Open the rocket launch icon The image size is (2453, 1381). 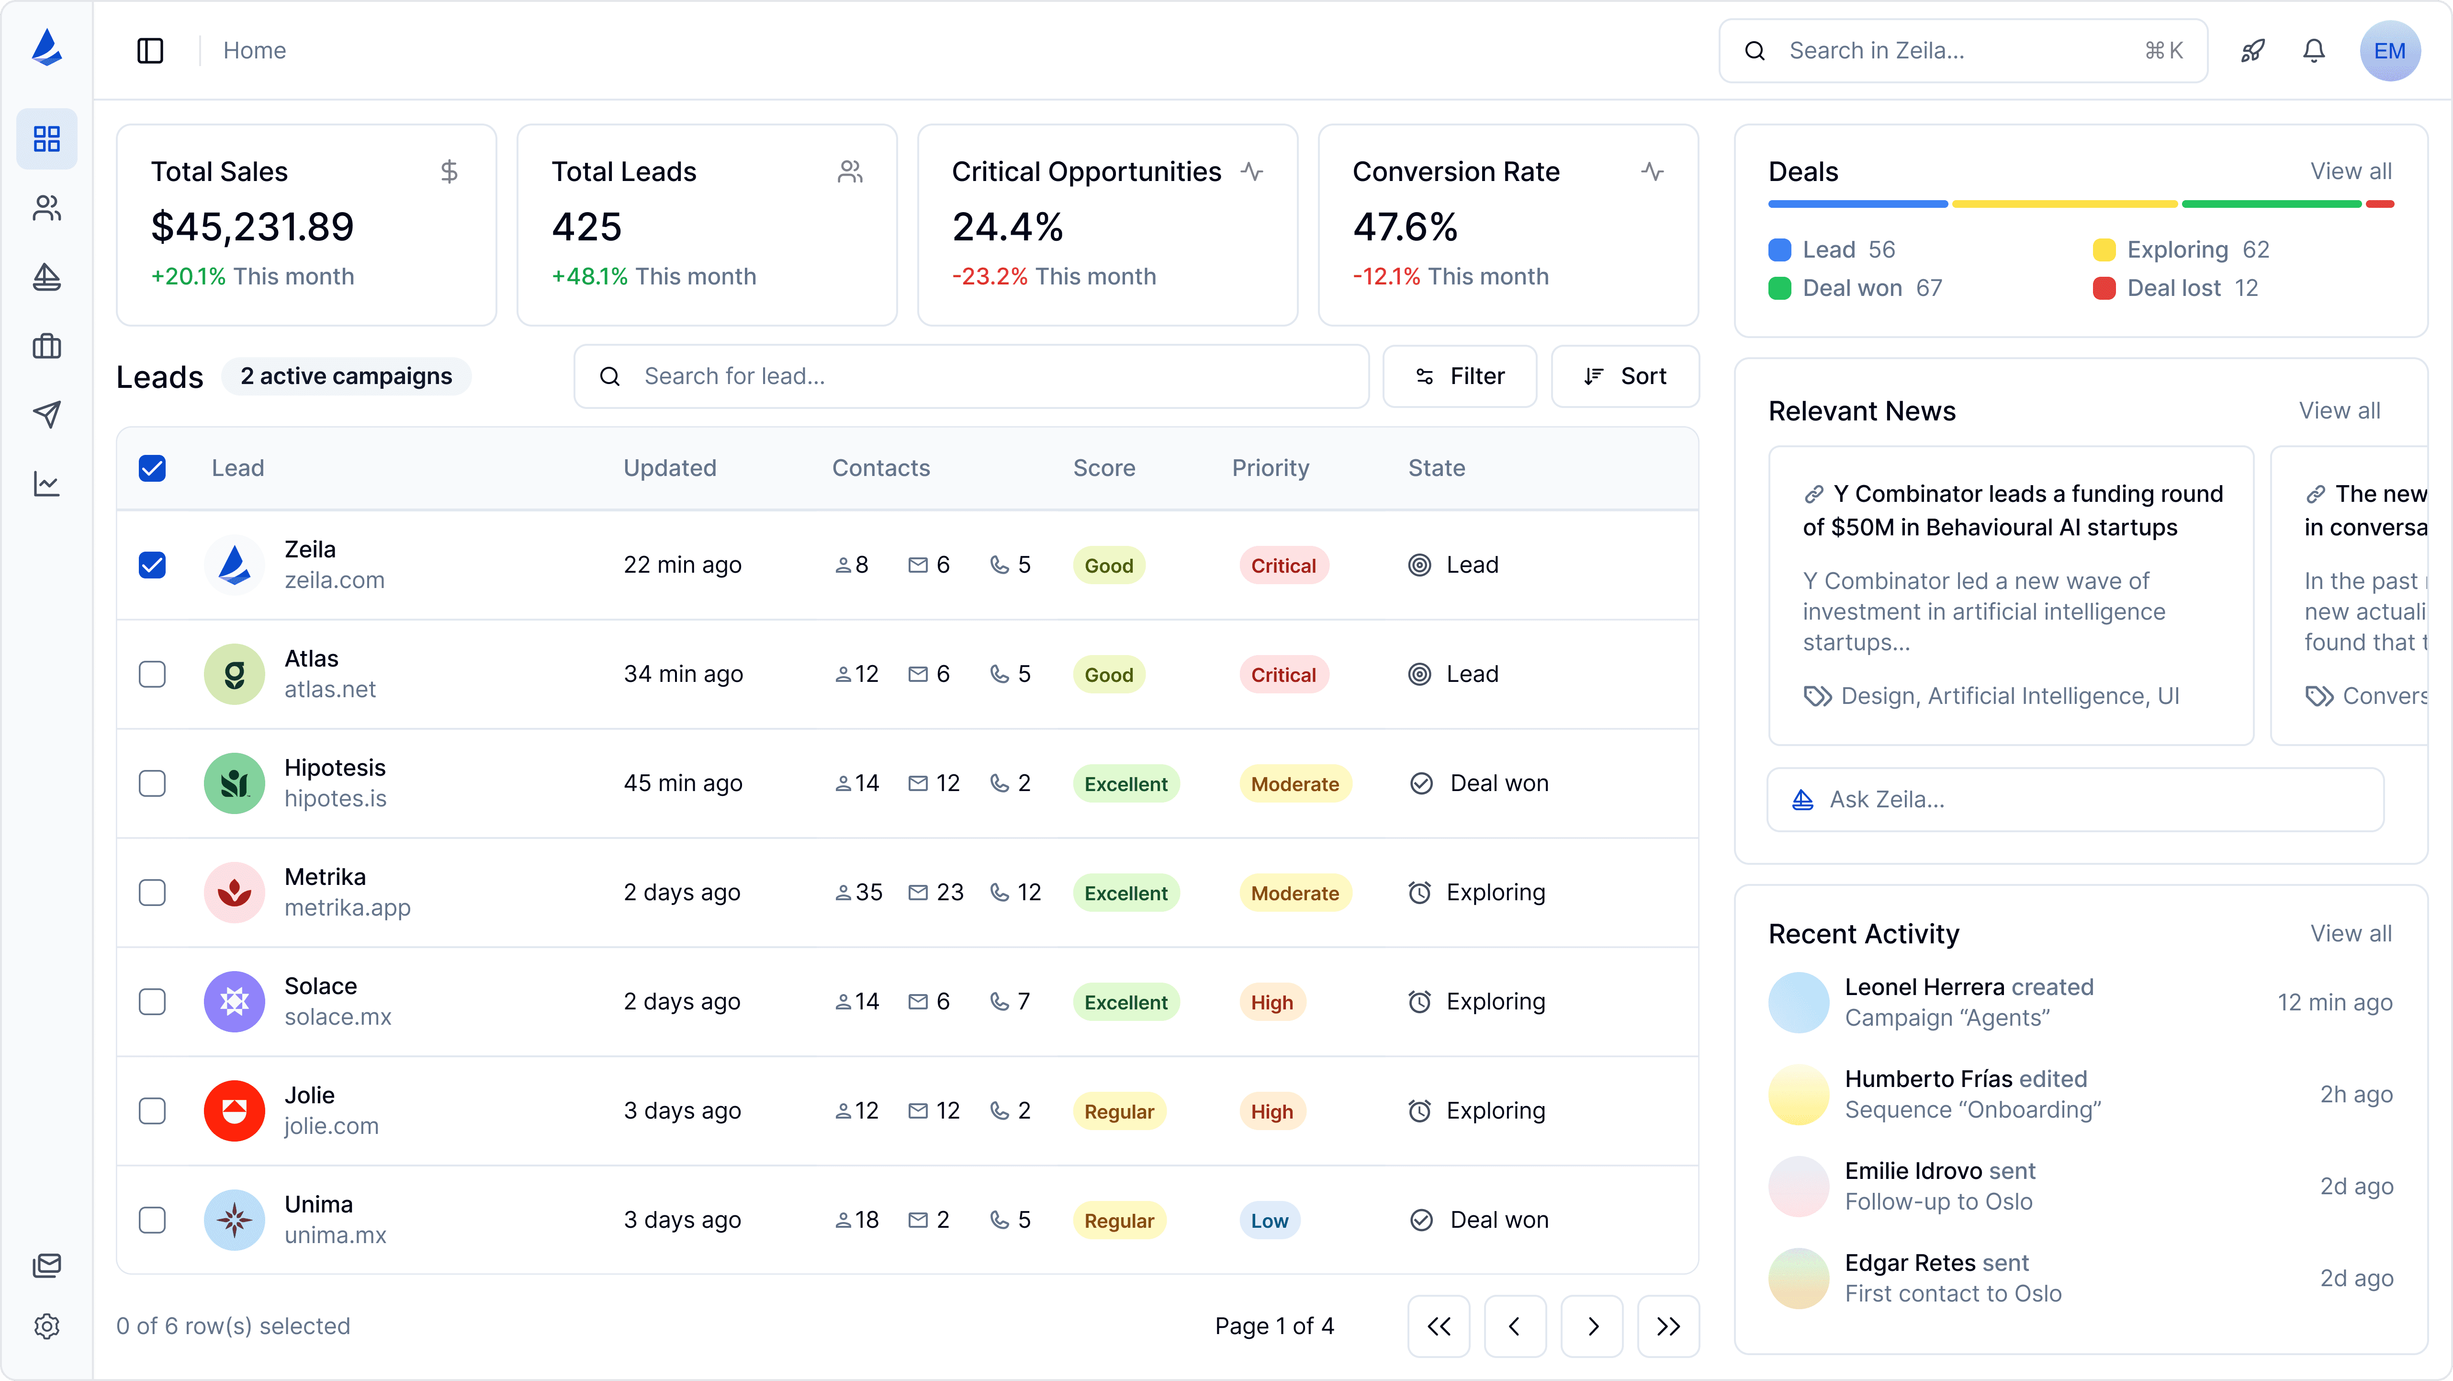(2252, 50)
